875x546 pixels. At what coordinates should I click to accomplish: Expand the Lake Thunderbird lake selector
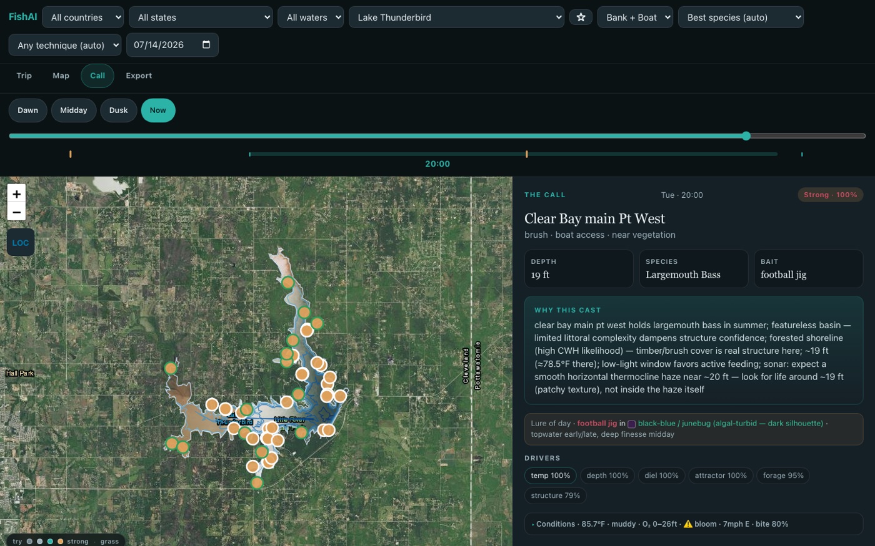tap(456, 17)
